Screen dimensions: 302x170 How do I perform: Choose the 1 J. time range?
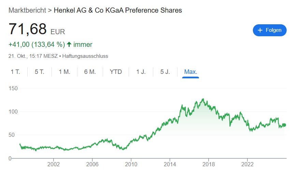coord(141,72)
